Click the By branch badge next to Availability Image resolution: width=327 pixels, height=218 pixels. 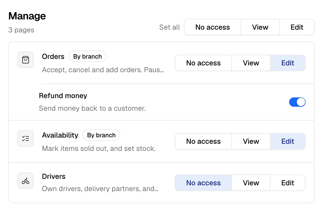pos(102,135)
